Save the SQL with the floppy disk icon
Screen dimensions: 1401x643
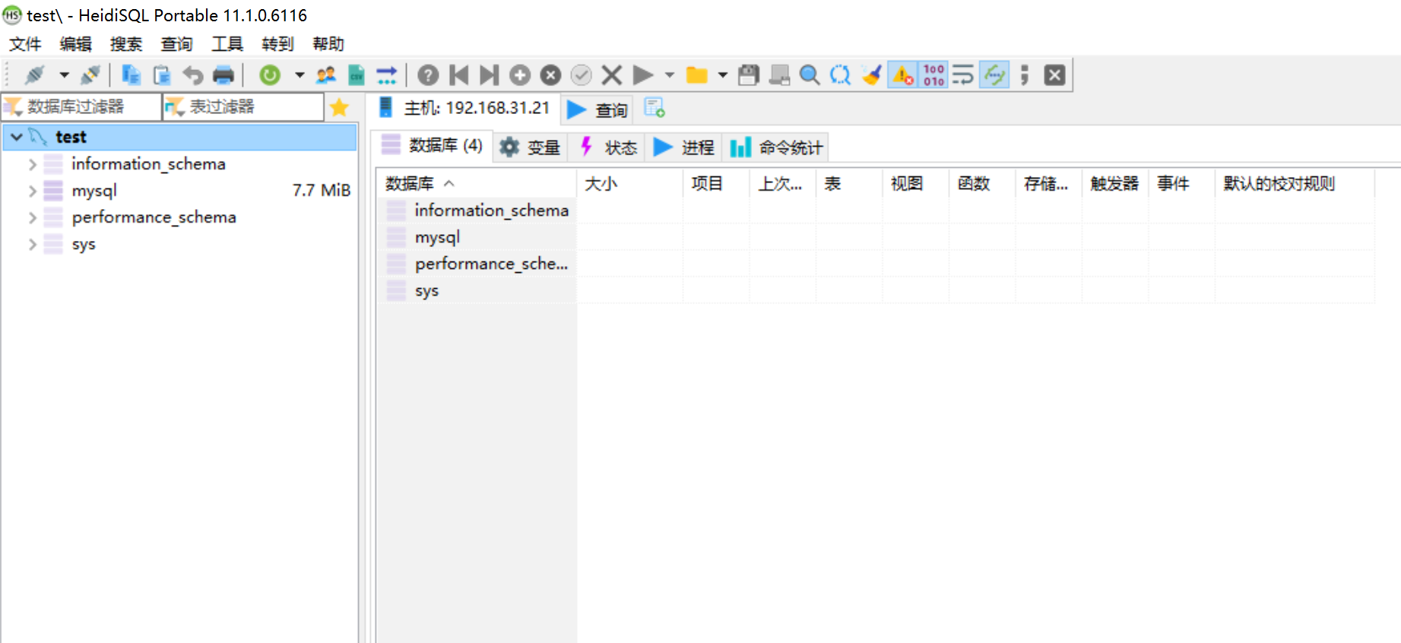click(x=749, y=74)
